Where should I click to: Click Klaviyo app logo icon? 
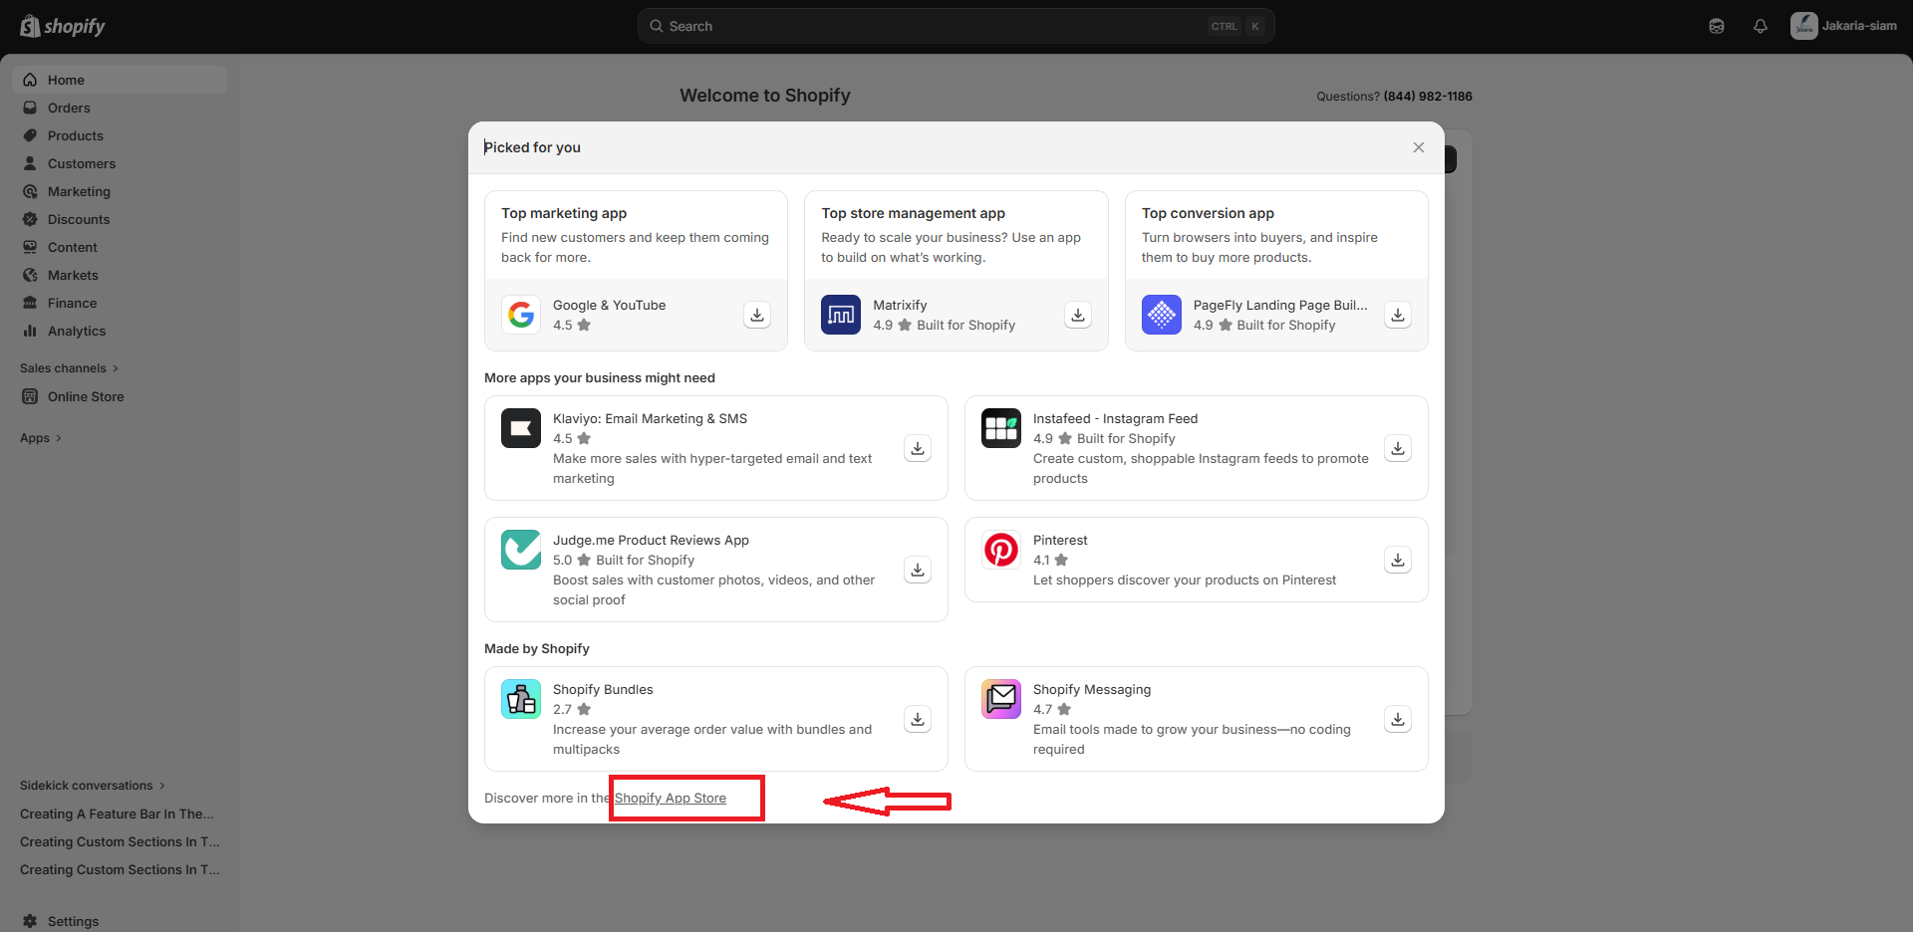(x=521, y=428)
